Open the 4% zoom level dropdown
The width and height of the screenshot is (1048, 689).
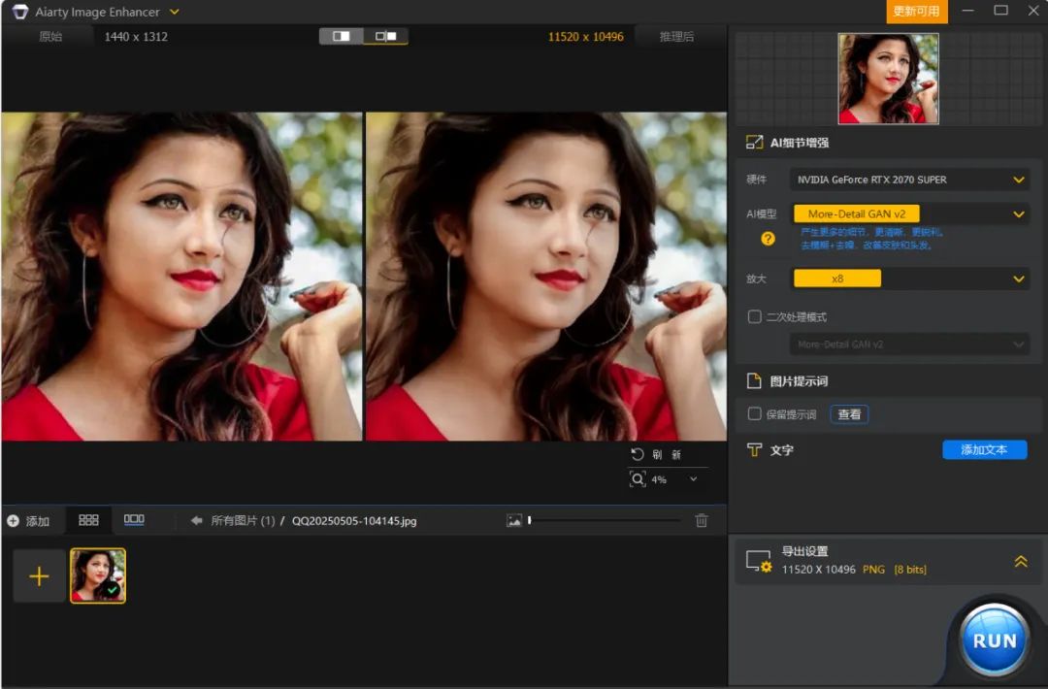coord(693,479)
